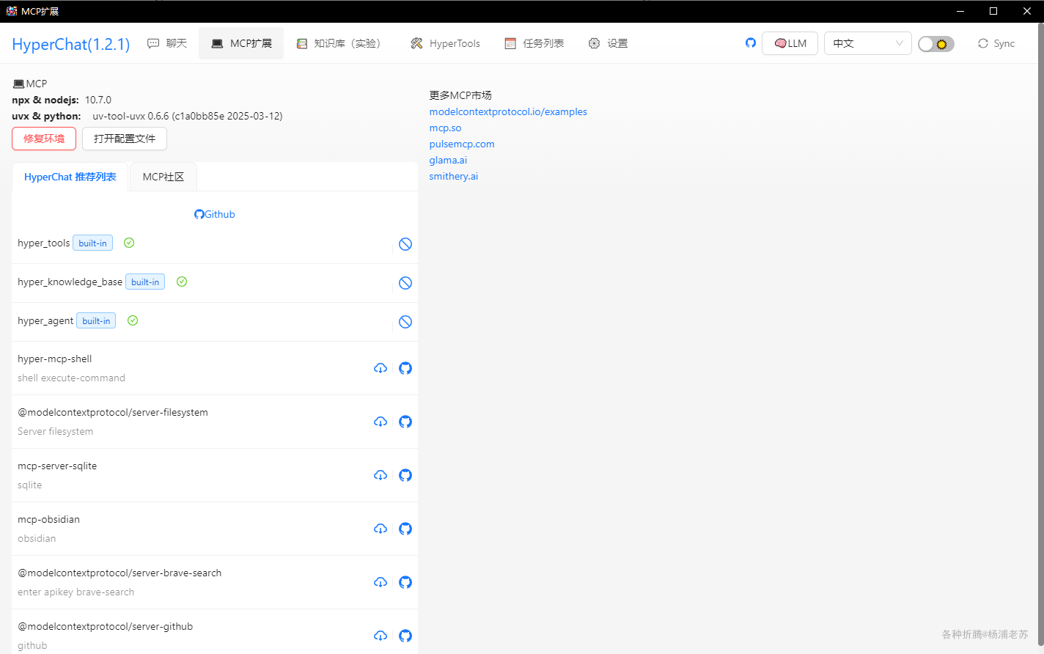Click the 'shell execute-command' description text
Viewport: 1044px width, 654px height.
pos(71,378)
